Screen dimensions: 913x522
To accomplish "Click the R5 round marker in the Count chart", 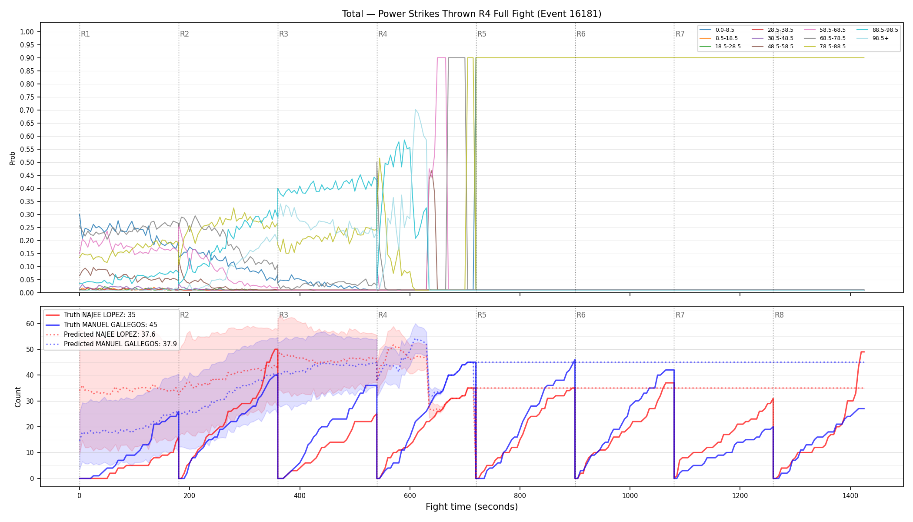I will pos(482,315).
